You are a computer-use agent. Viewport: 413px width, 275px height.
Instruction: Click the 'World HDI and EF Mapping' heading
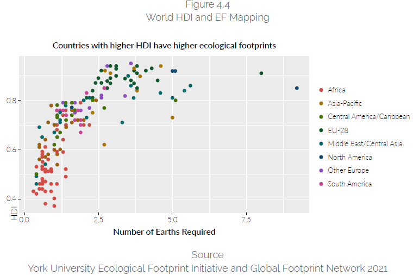click(x=207, y=17)
